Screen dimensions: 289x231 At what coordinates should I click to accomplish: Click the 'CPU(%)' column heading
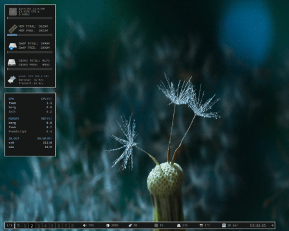click(x=46, y=99)
